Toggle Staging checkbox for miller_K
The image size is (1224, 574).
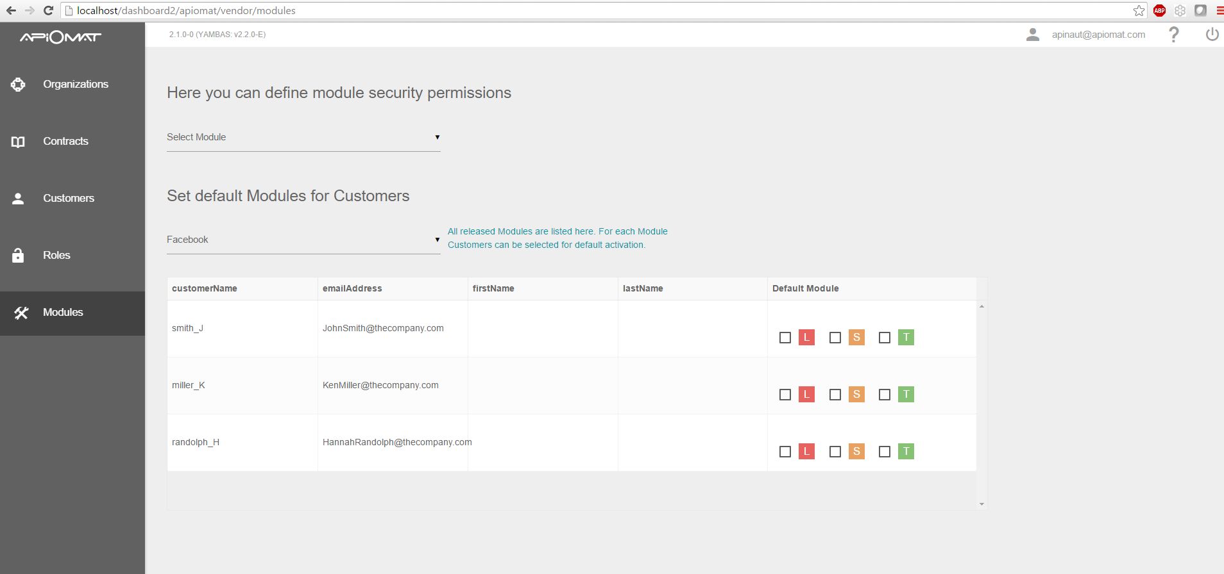835,395
